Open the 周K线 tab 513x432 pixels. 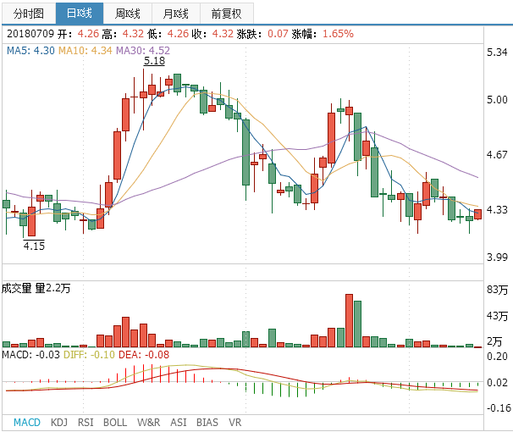tap(128, 14)
